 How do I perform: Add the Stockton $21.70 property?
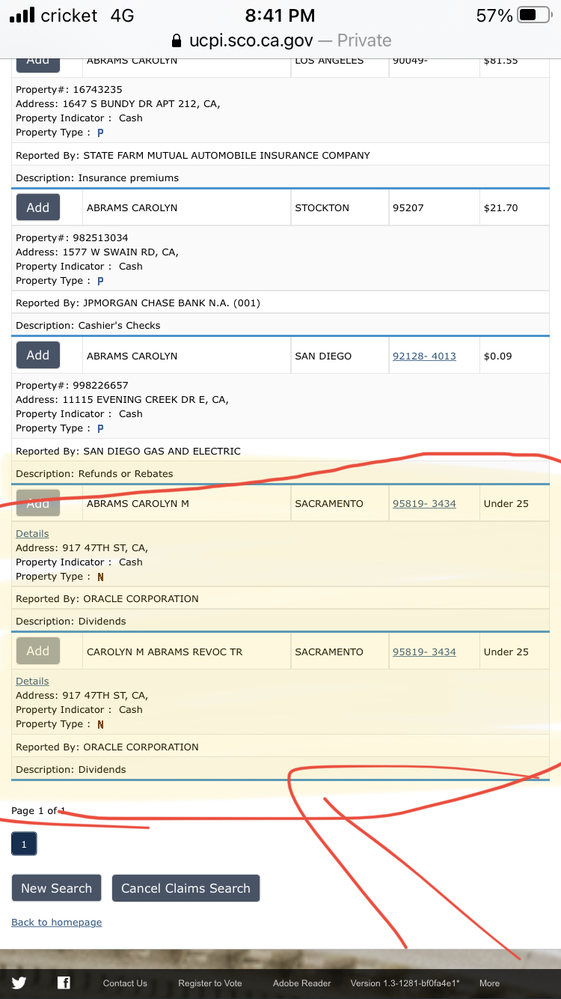[38, 207]
